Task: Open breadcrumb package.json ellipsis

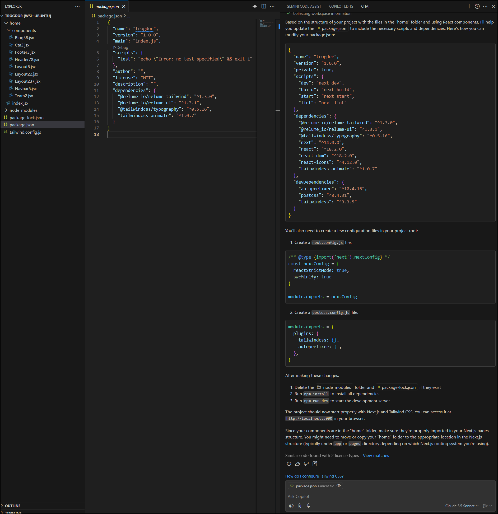Action: click(129, 16)
